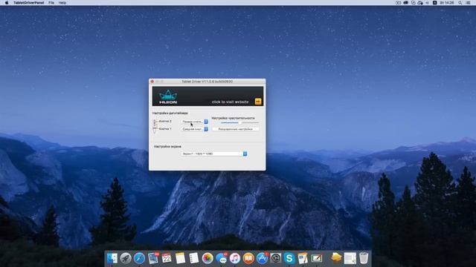Screen dimensions: 476x267
Task: Launch Safari from the Dock
Action: pyautogui.click(x=139, y=258)
